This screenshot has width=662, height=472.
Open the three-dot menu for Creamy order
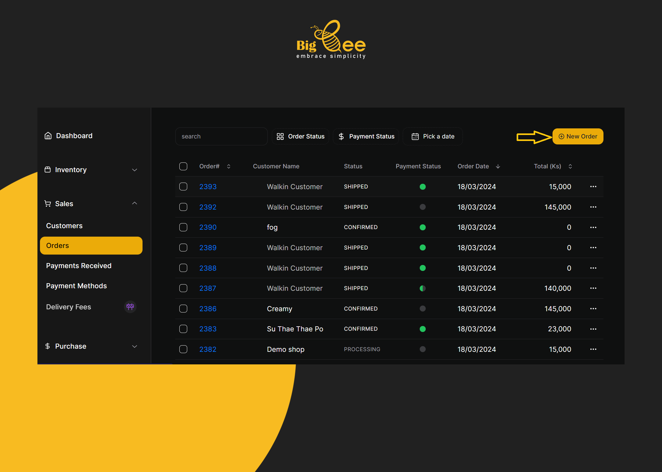click(593, 309)
